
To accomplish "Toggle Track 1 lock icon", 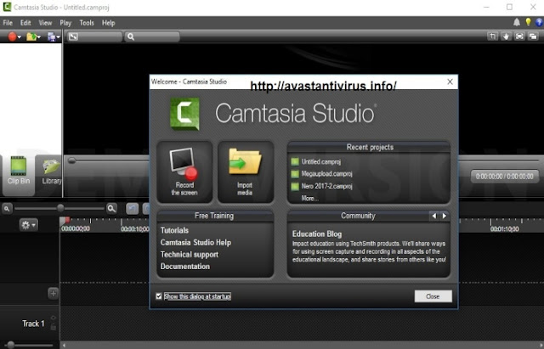I will [x=53, y=326].
